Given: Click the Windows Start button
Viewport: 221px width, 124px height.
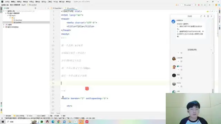Looking at the screenshot, I should pyautogui.click(x=3, y=122).
